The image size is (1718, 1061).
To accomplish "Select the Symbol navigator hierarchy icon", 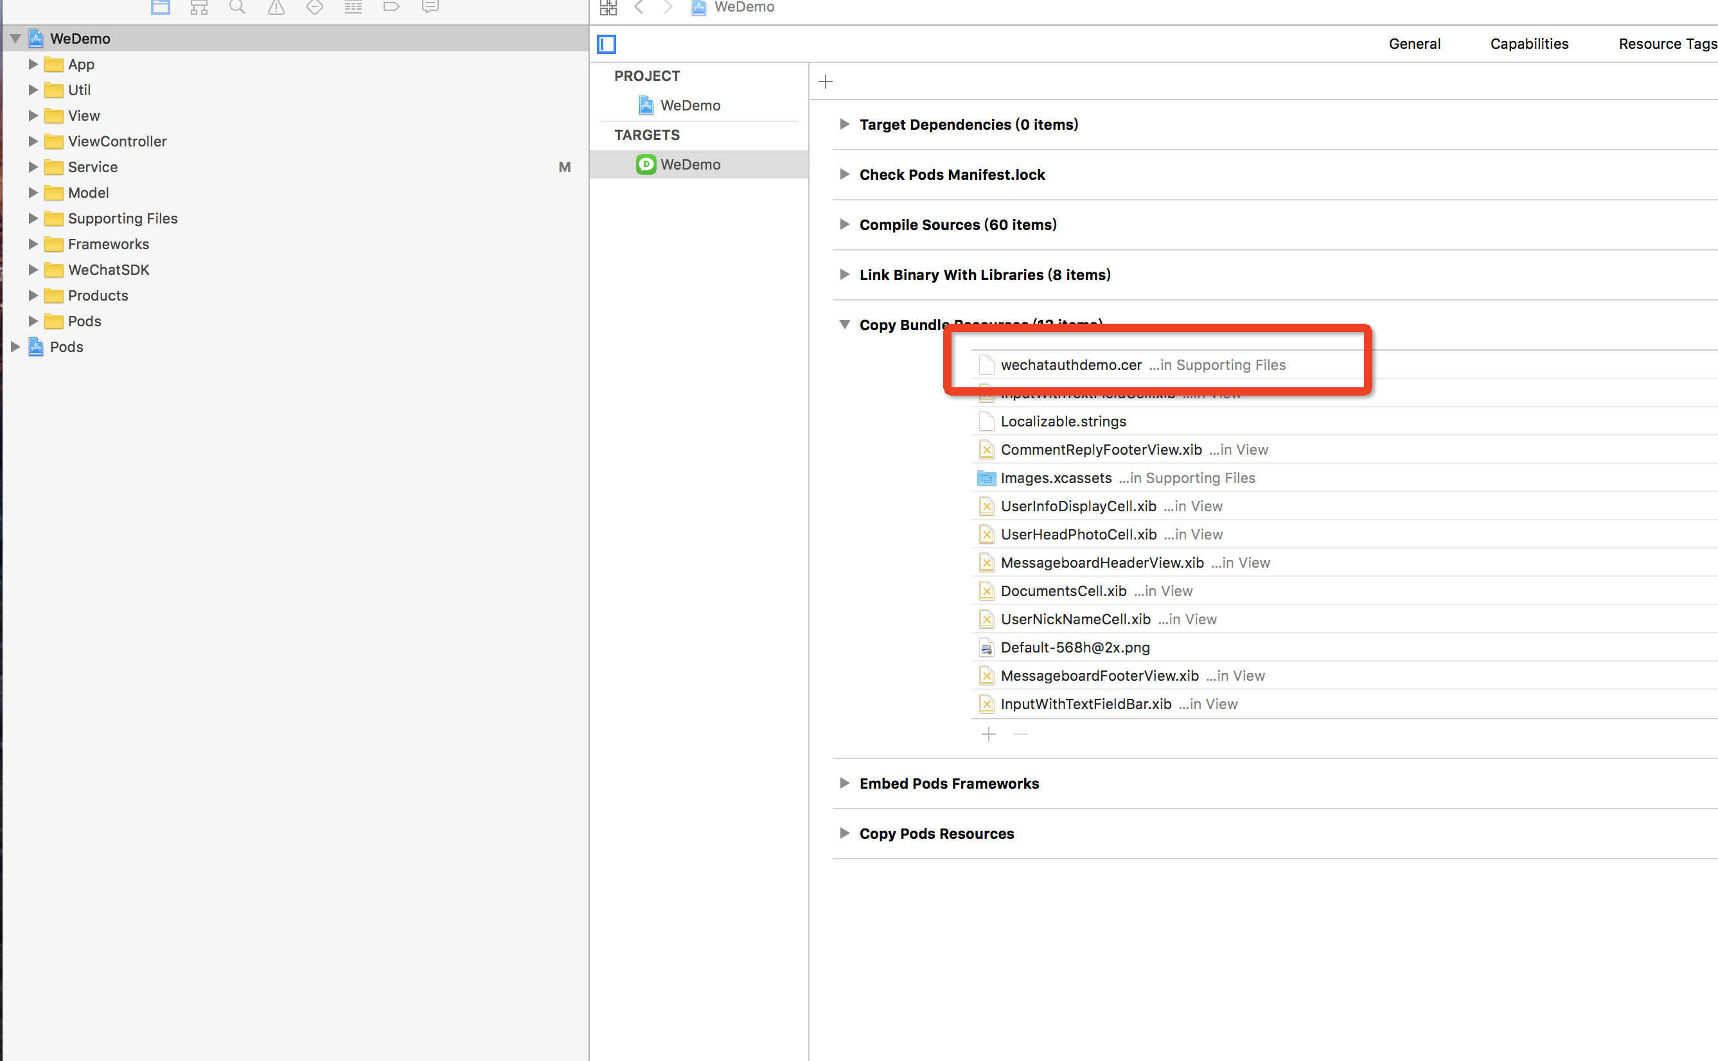I will click(199, 8).
